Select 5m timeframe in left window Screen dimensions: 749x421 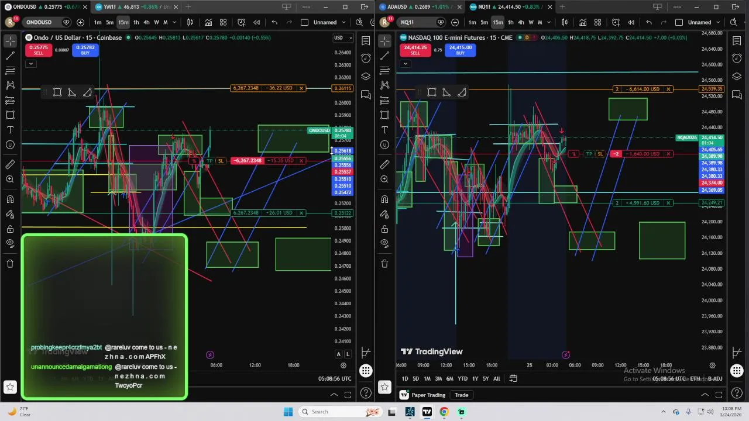[x=109, y=22]
